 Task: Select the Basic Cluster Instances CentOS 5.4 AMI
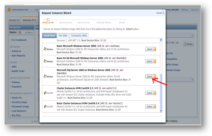(151, 106)
